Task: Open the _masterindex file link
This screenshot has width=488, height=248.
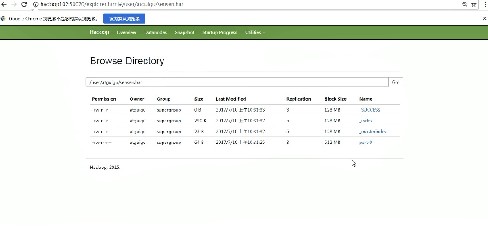Action: [373, 132]
